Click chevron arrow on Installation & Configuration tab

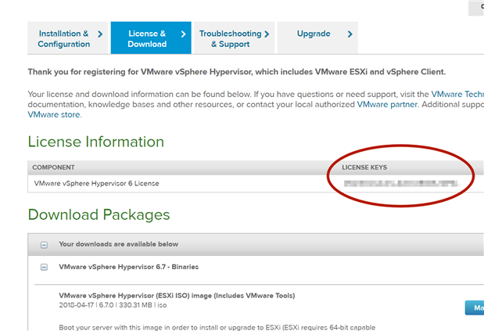[100, 34]
